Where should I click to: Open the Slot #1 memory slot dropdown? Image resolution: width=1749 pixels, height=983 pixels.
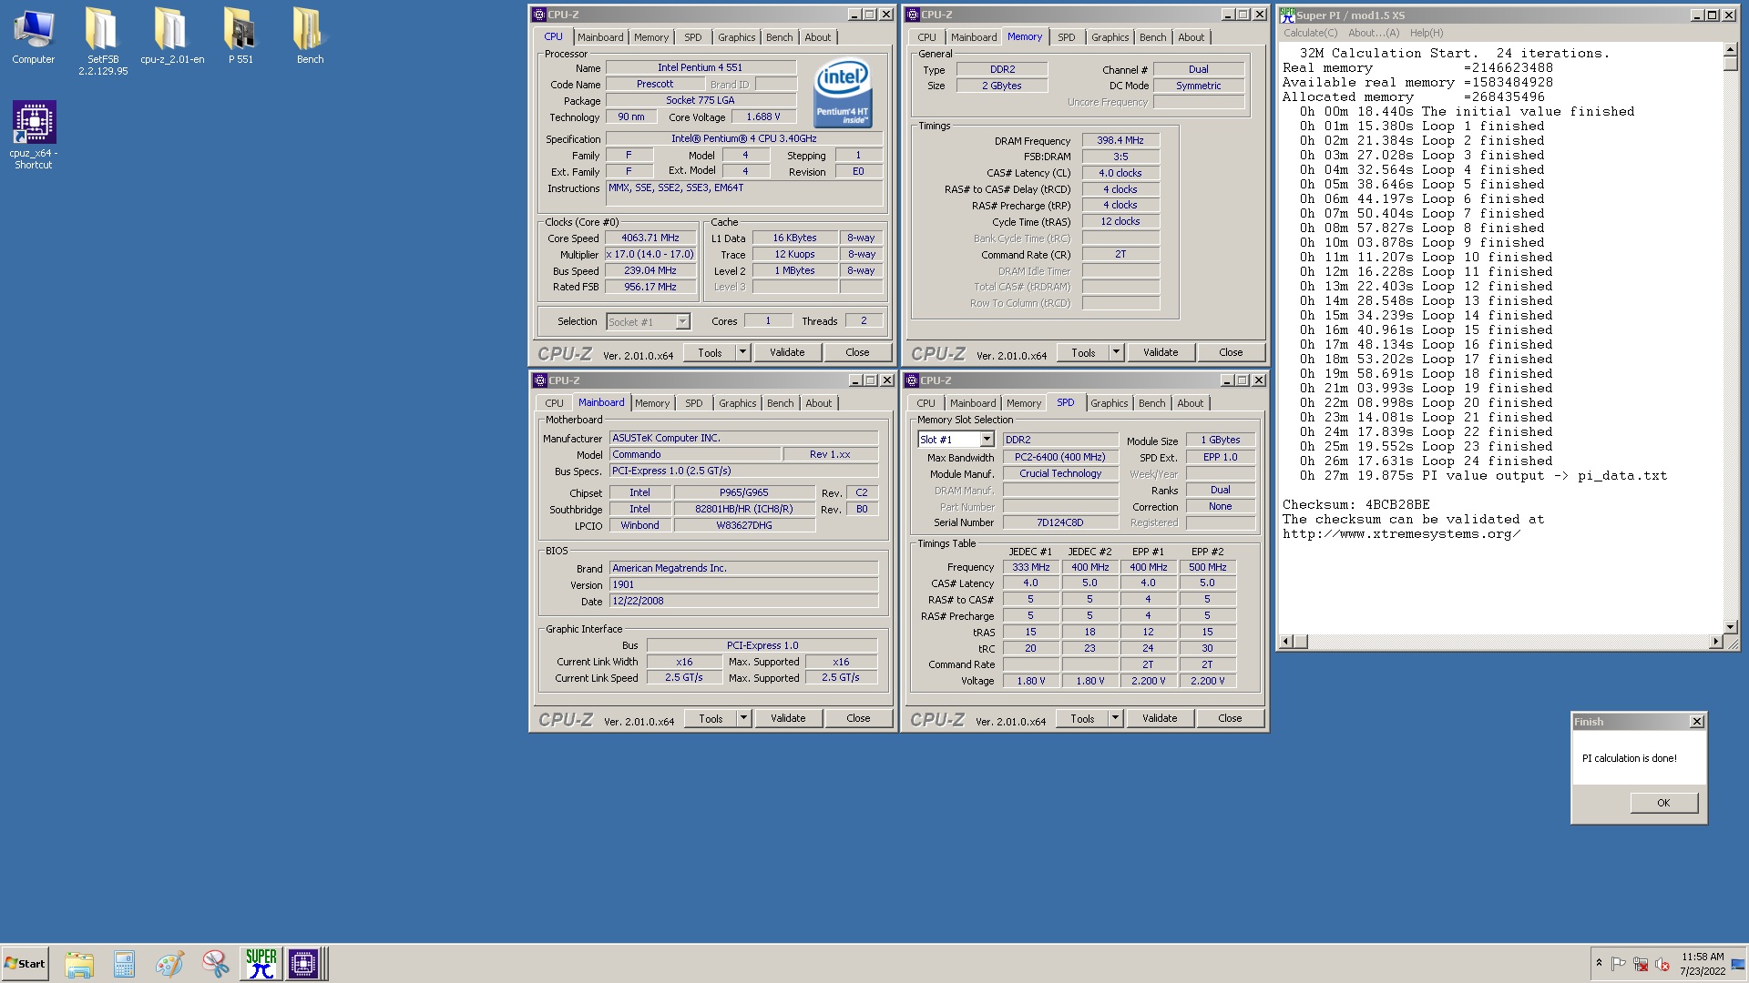(987, 440)
